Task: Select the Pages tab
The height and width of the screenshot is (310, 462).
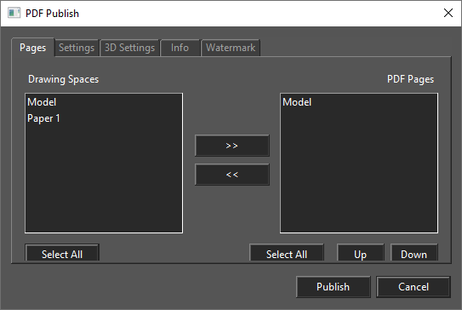Action: [x=32, y=47]
